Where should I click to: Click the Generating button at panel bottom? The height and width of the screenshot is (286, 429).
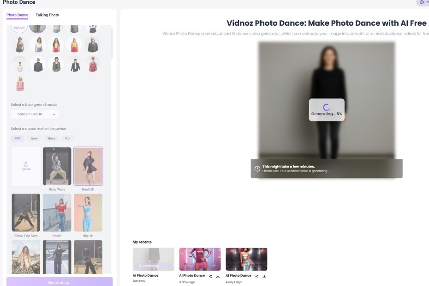click(x=60, y=282)
